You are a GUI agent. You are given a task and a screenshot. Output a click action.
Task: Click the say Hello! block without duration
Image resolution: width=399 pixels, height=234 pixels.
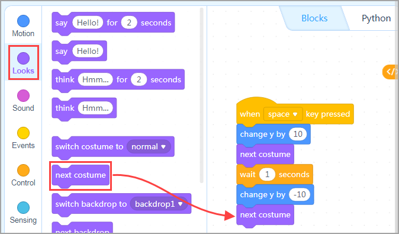point(79,51)
